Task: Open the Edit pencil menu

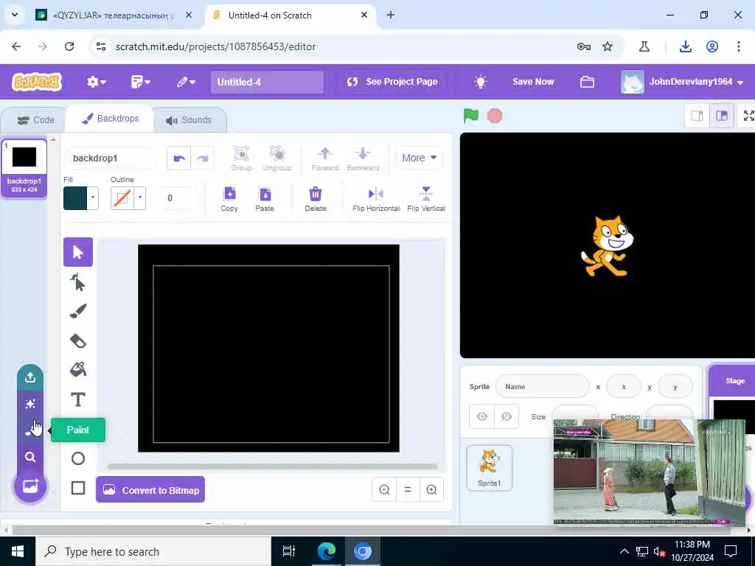Action: point(186,82)
